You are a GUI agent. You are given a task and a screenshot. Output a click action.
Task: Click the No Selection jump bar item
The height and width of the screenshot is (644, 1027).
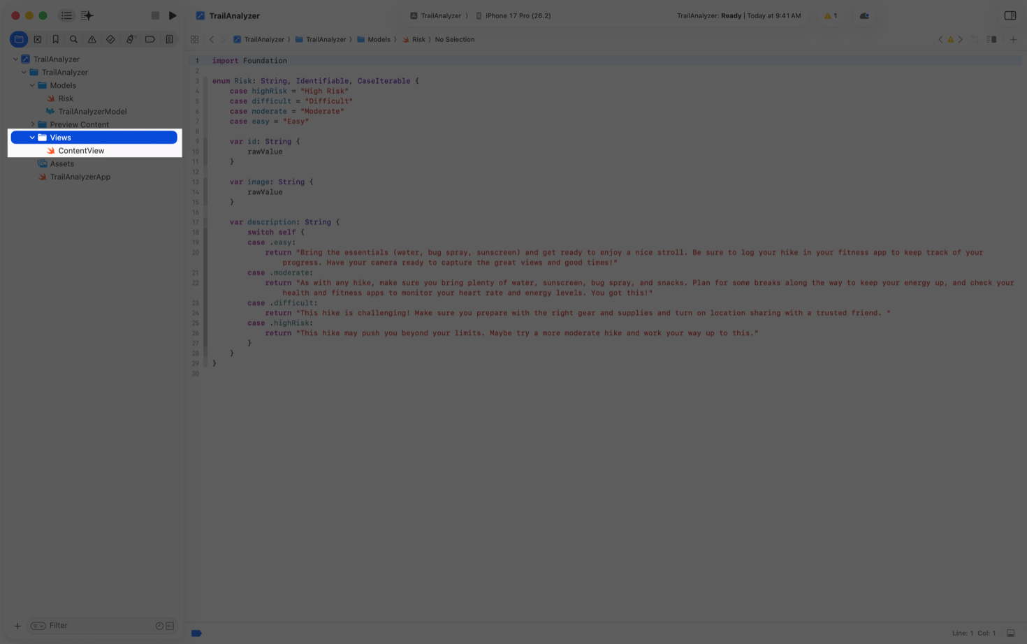pyautogui.click(x=455, y=40)
